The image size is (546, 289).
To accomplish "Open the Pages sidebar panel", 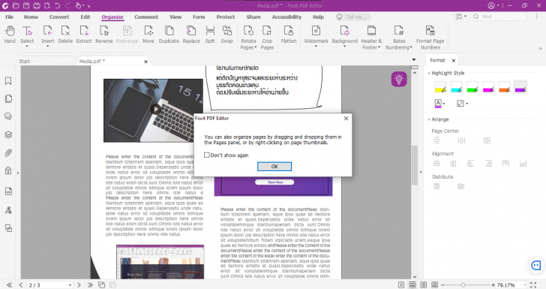I will 8,98.
